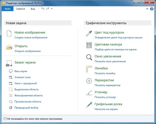Screen dimensions: 156x124
Task: Click 'Открыть' heading link
Action: pos(21,46)
